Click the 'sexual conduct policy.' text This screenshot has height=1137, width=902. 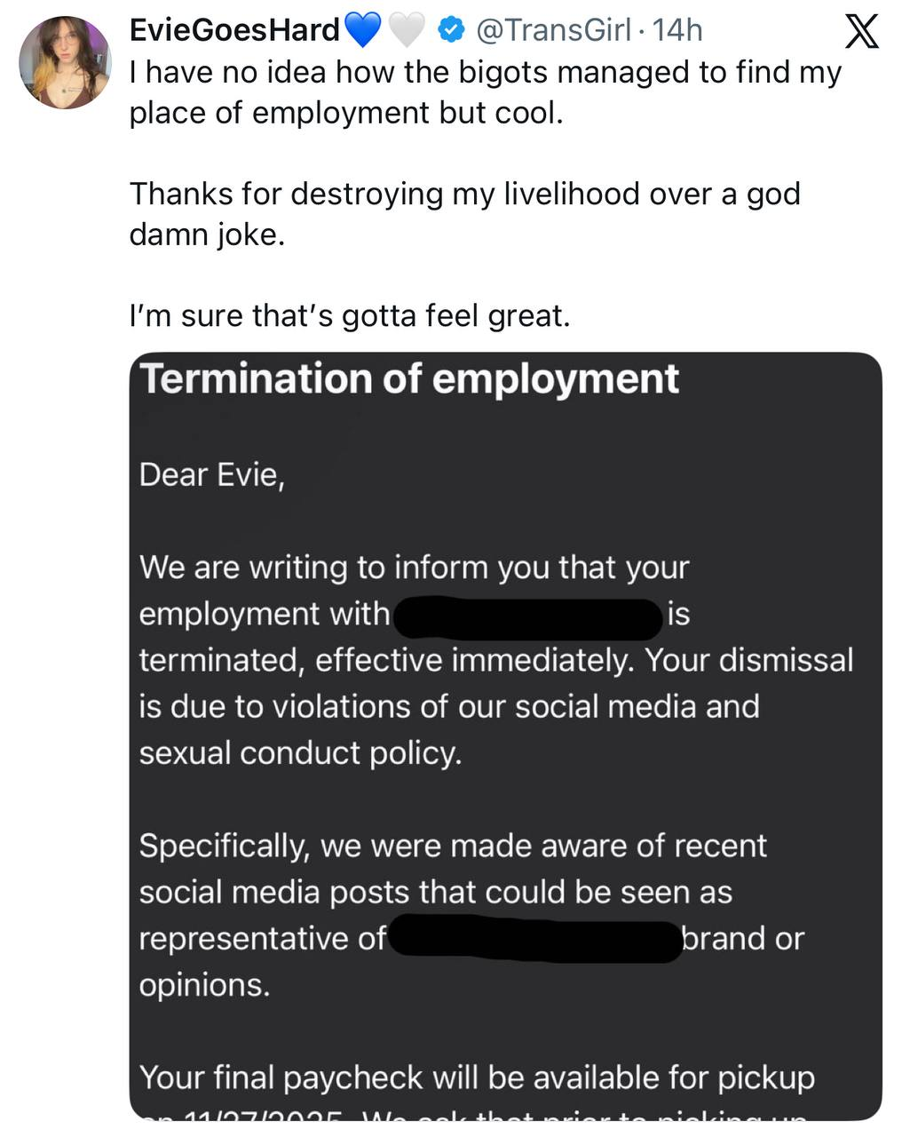point(300,753)
